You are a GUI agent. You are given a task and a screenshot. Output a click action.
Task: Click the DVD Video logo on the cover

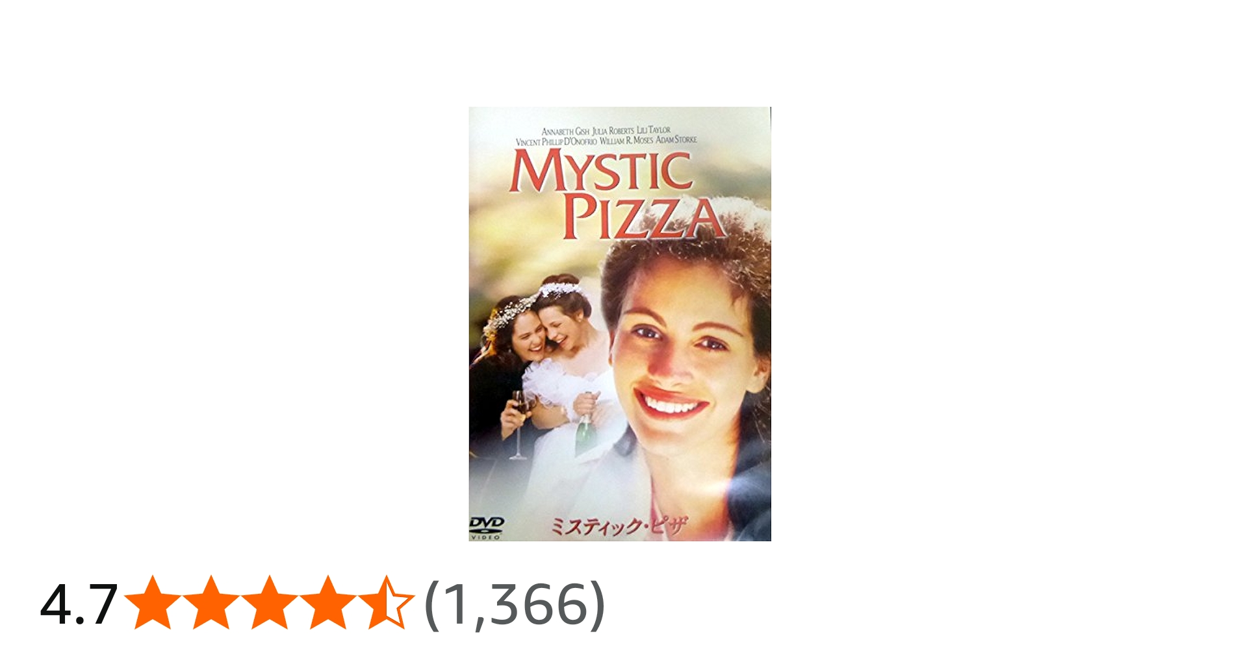pos(486,528)
